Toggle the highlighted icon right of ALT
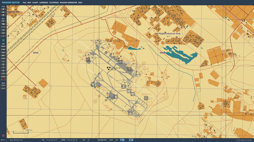 tap(131, 140)
